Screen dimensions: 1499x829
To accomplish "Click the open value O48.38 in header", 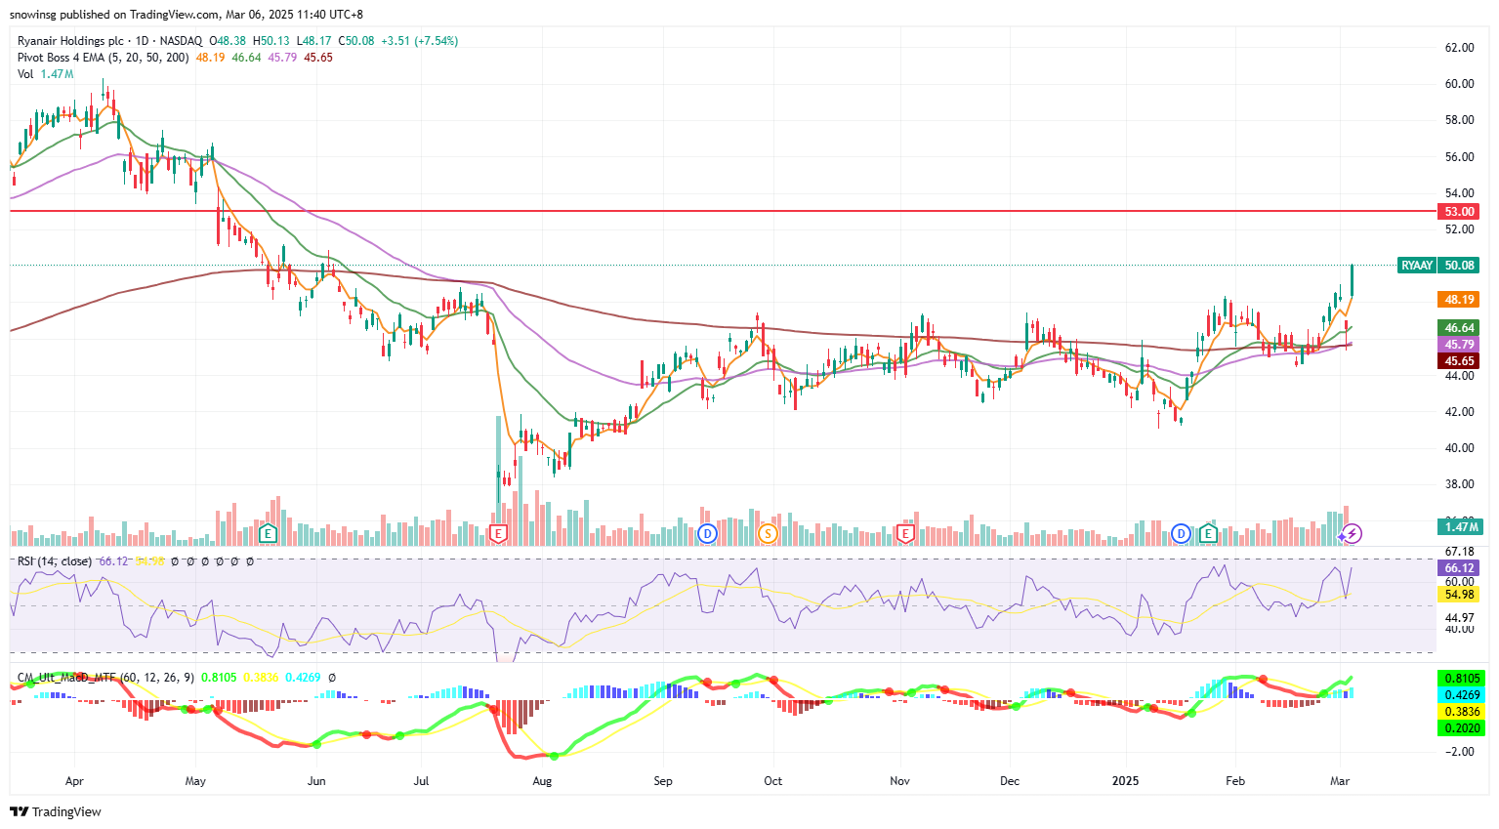I will [x=228, y=41].
